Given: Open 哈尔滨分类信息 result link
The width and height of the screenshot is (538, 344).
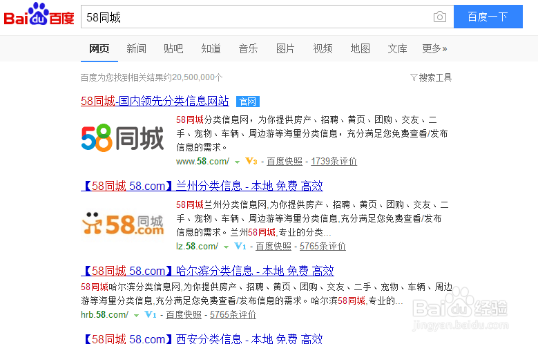Looking at the screenshot, I should 207,271.
